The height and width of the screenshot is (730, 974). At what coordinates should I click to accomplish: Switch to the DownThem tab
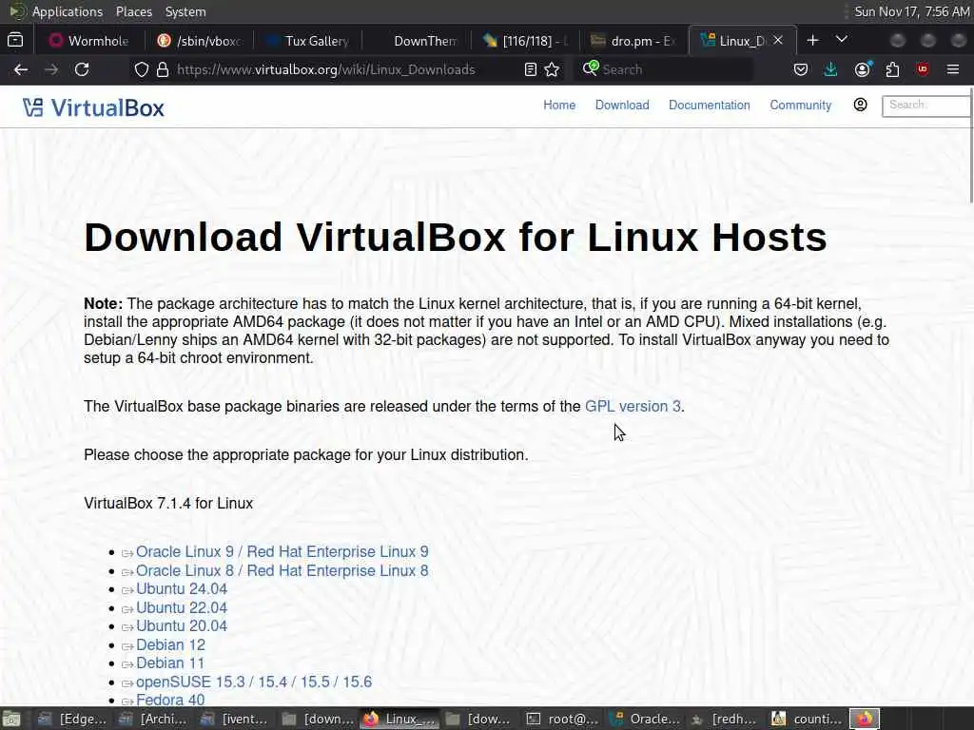coord(418,41)
